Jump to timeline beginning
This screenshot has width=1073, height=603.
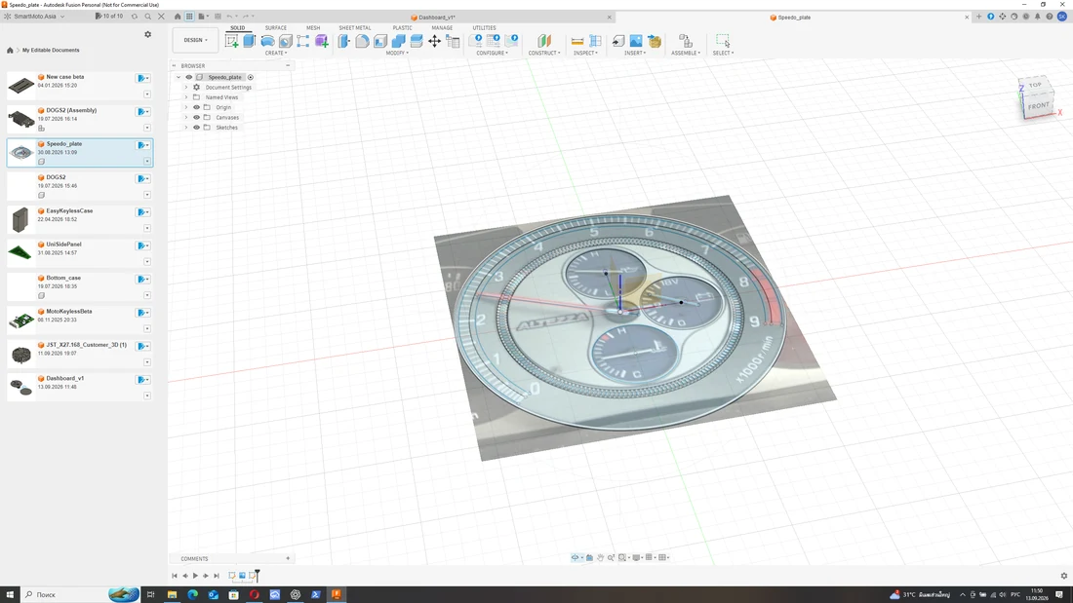click(175, 576)
